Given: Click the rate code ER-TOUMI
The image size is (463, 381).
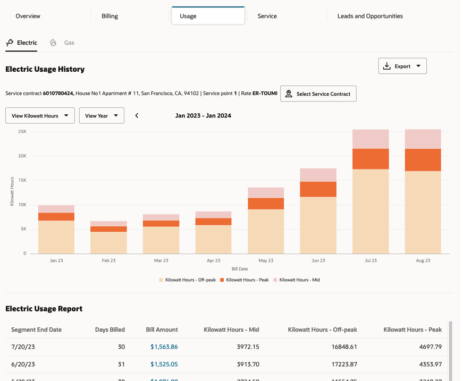Looking at the screenshot, I should [x=265, y=94].
